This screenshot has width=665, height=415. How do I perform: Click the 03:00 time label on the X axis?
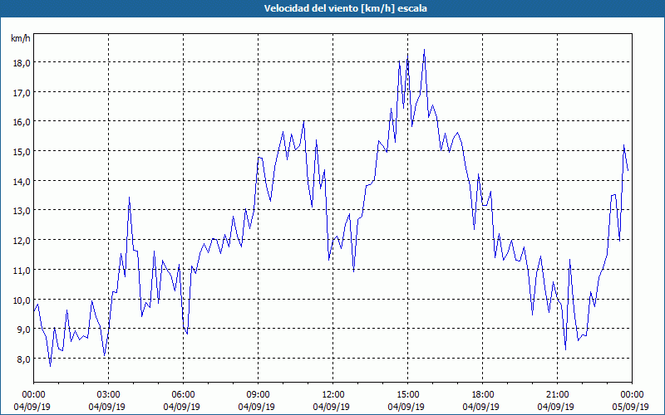108,395
